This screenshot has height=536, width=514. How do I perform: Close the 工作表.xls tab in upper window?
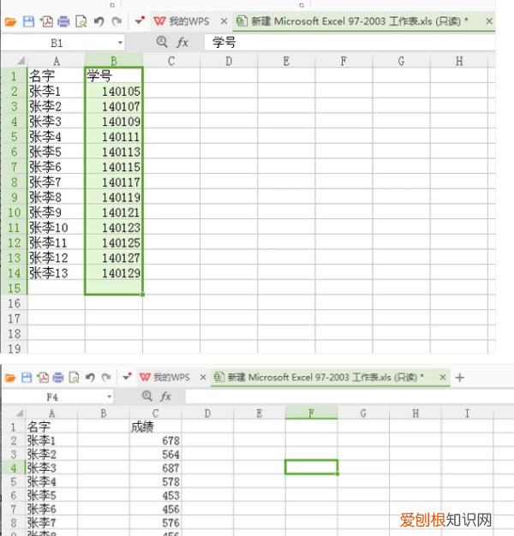tap(489, 21)
